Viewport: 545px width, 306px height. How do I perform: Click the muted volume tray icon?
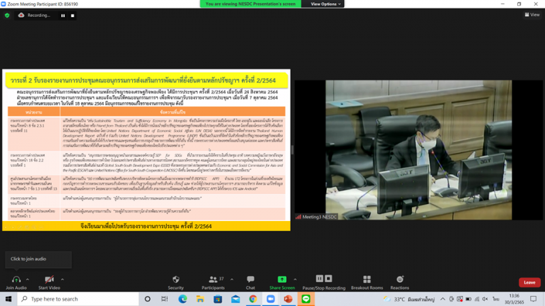(x=485, y=299)
